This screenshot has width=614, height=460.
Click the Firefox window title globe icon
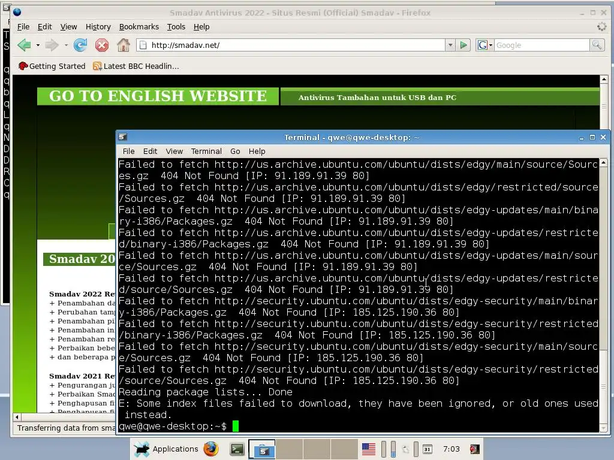point(17,12)
